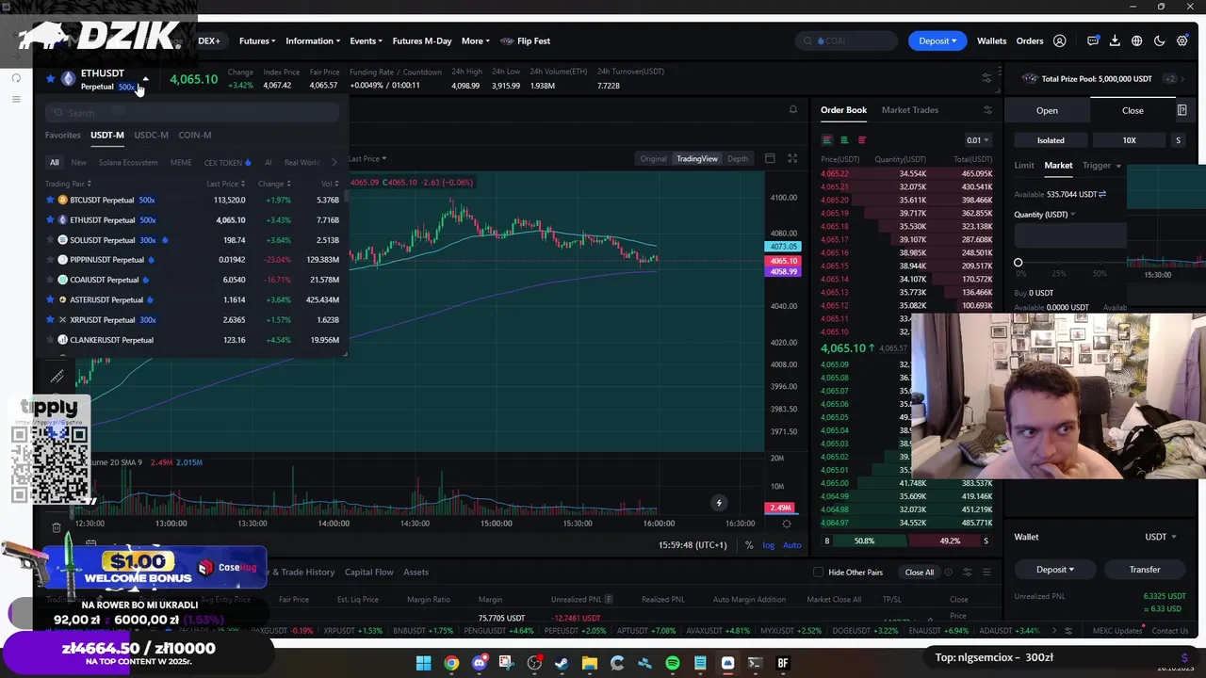Click the chart layout grid icon
The image size is (1206, 678).
[x=770, y=158]
